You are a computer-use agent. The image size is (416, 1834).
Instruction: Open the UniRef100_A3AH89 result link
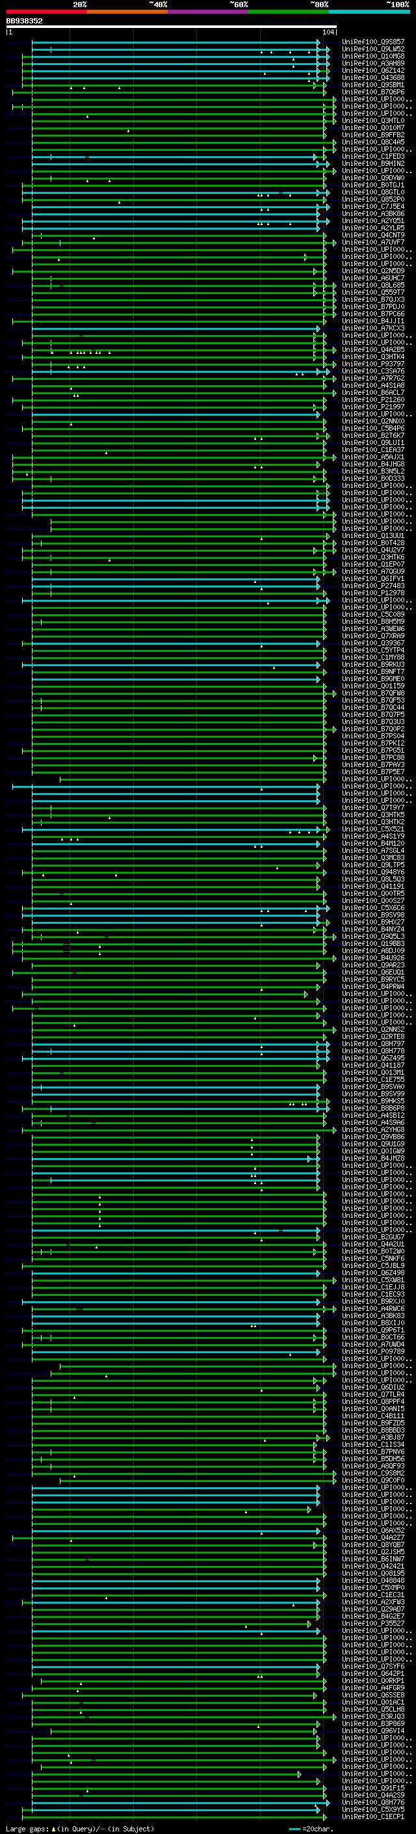(x=372, y=63)
